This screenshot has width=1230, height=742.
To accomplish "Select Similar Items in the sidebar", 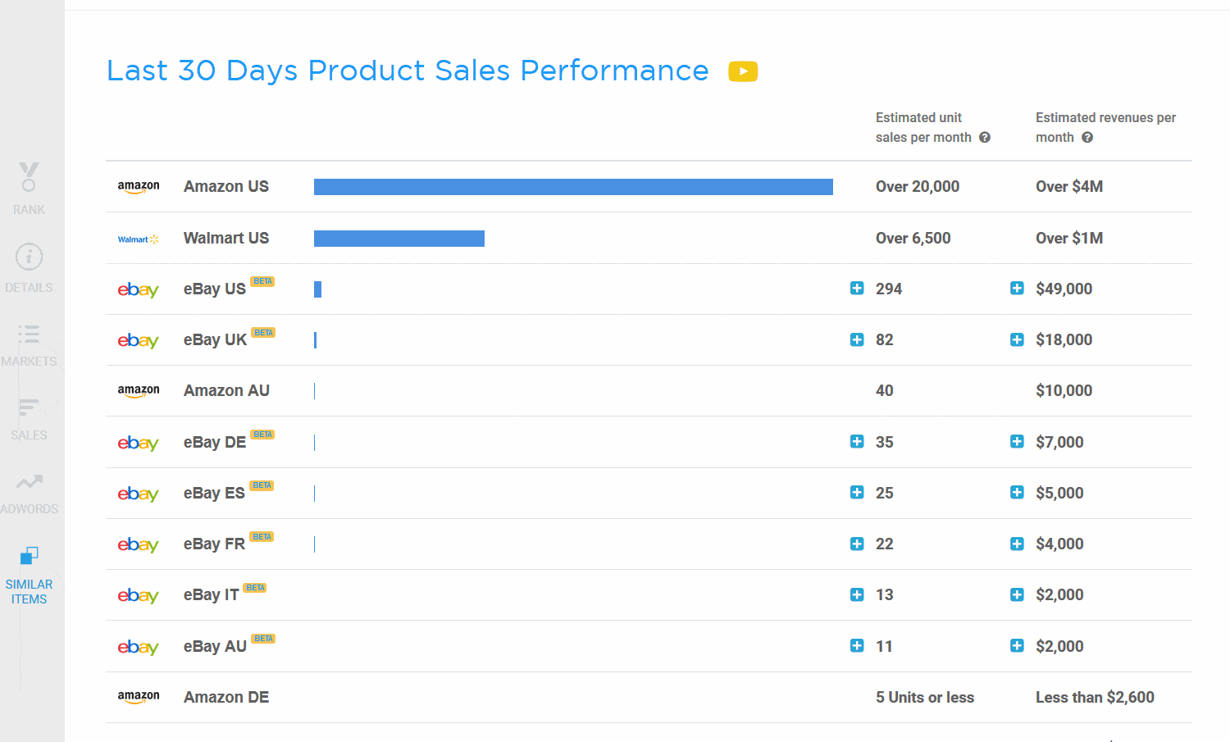I will point(29,576).
